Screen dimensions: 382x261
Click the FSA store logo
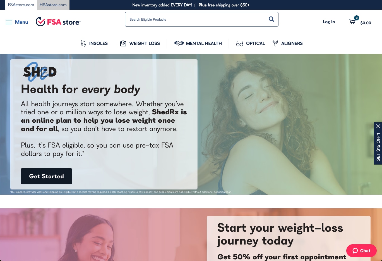(58, 22)
